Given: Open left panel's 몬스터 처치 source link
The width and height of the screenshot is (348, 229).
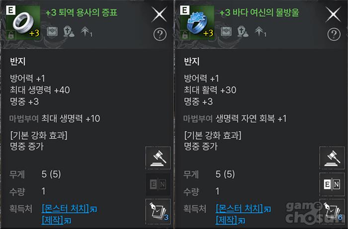Looking at the screenshot, I should coord(65,208).
